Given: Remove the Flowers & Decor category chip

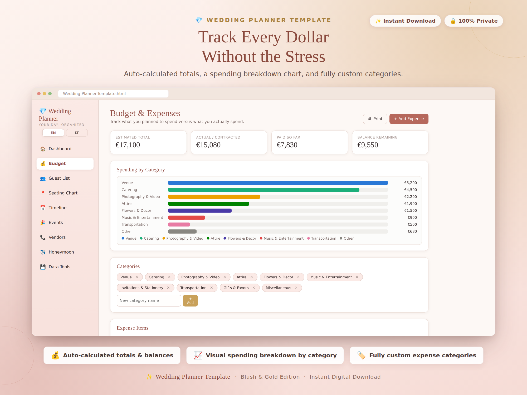Looking at the screenshot, I should click(x=298, y=277).
